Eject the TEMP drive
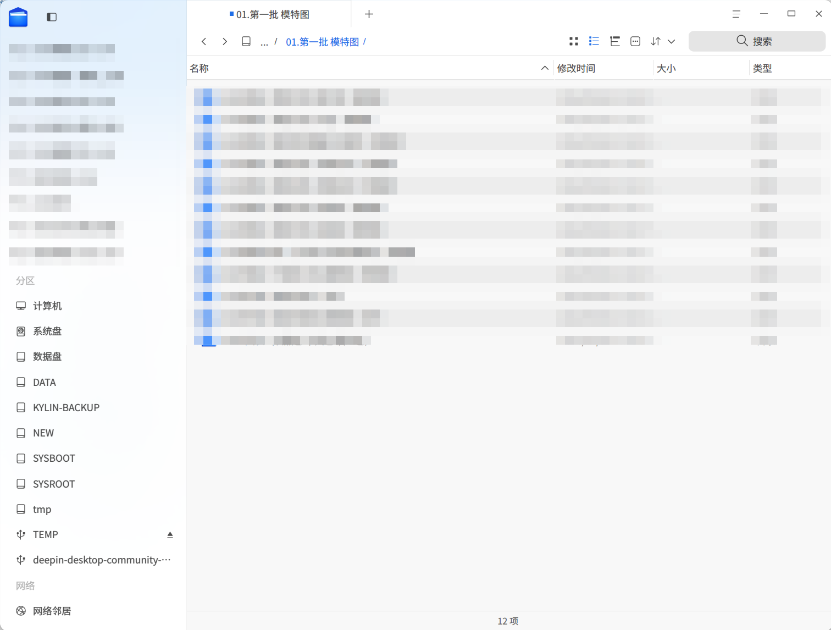831x630 pixels. pos(170,535)
